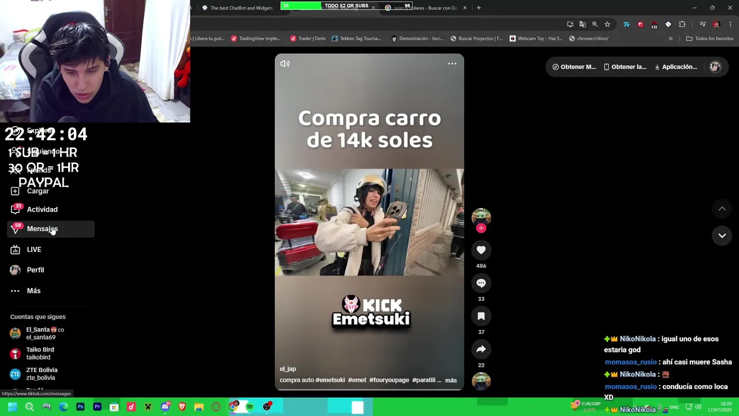Open Spotify from the taskbar
Screen dimensions: 739x416
click(249, 407)
